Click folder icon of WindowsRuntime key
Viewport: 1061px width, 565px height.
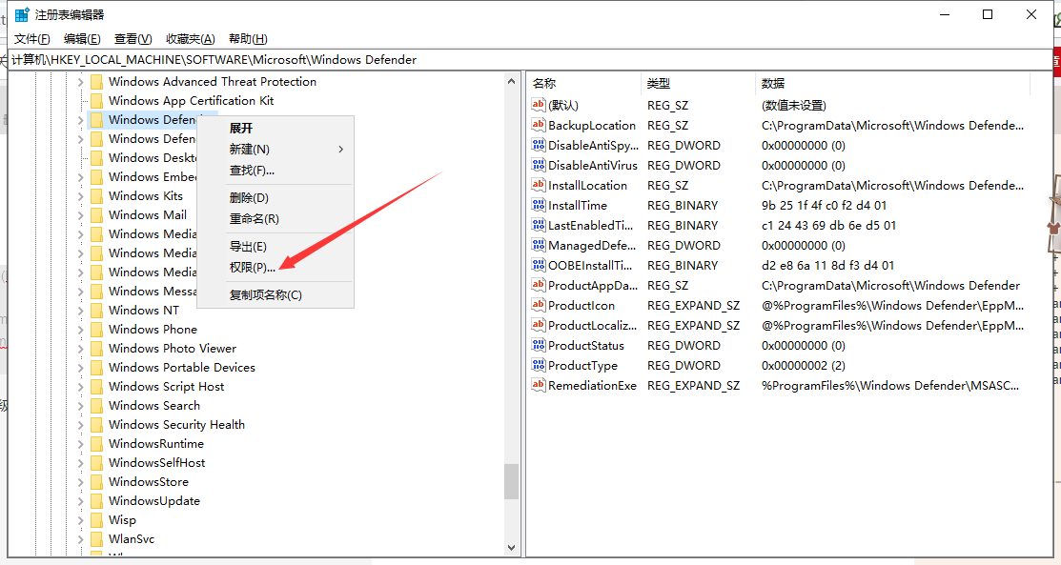point(97,444)
